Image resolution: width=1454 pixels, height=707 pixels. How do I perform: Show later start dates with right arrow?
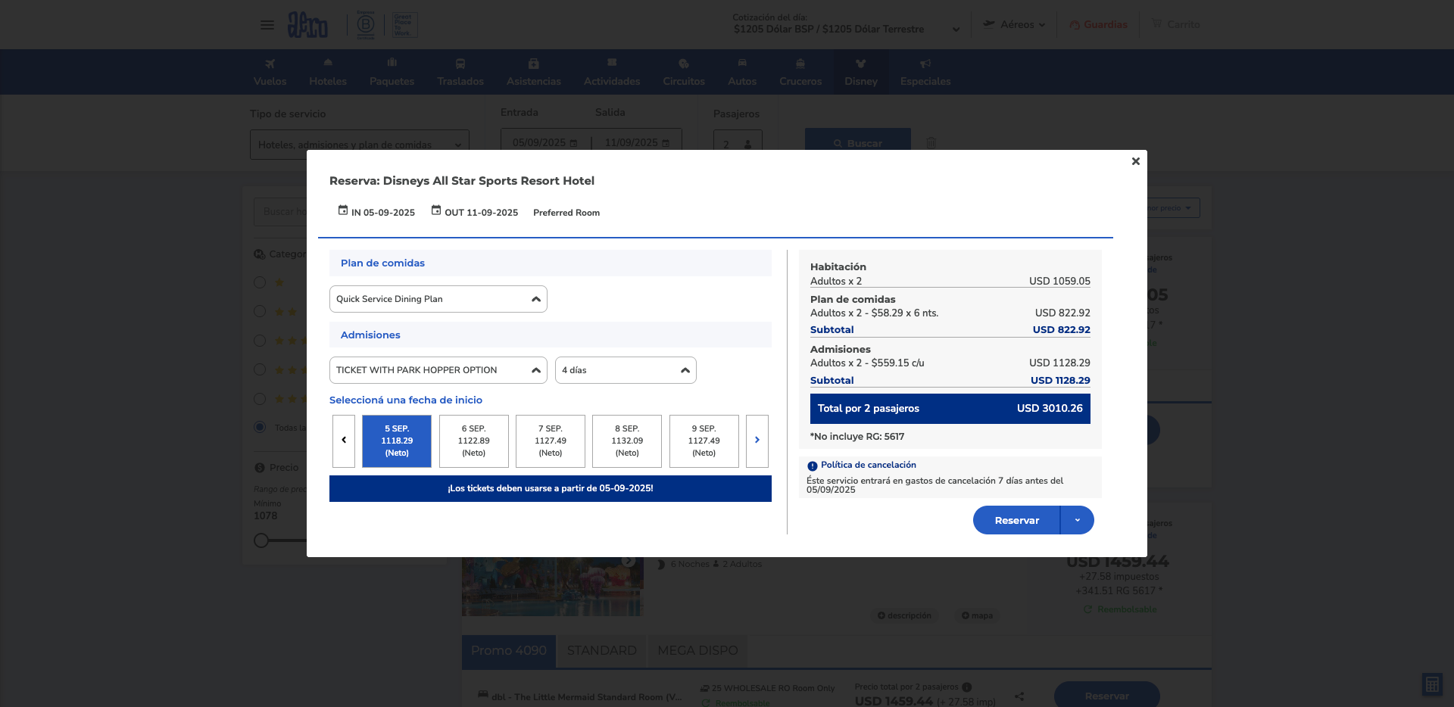[x=757, y=441]
